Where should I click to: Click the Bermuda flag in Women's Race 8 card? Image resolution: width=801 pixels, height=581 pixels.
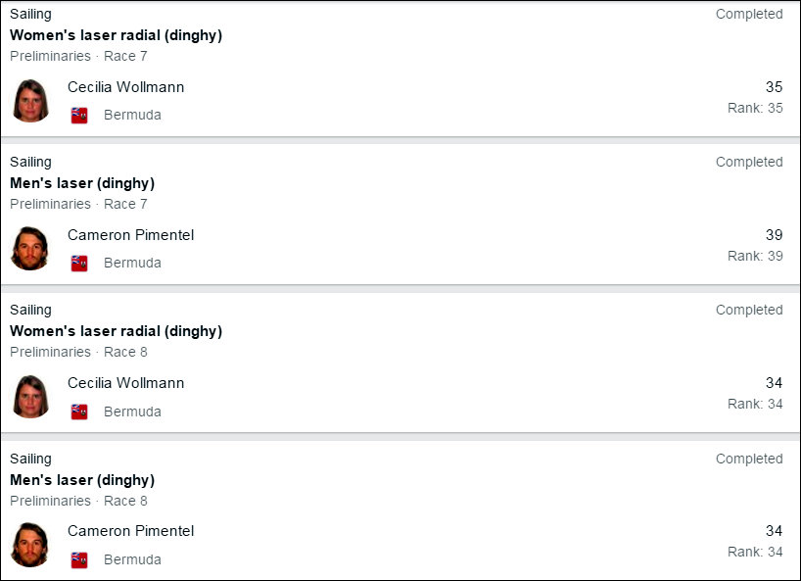point(79,412)
